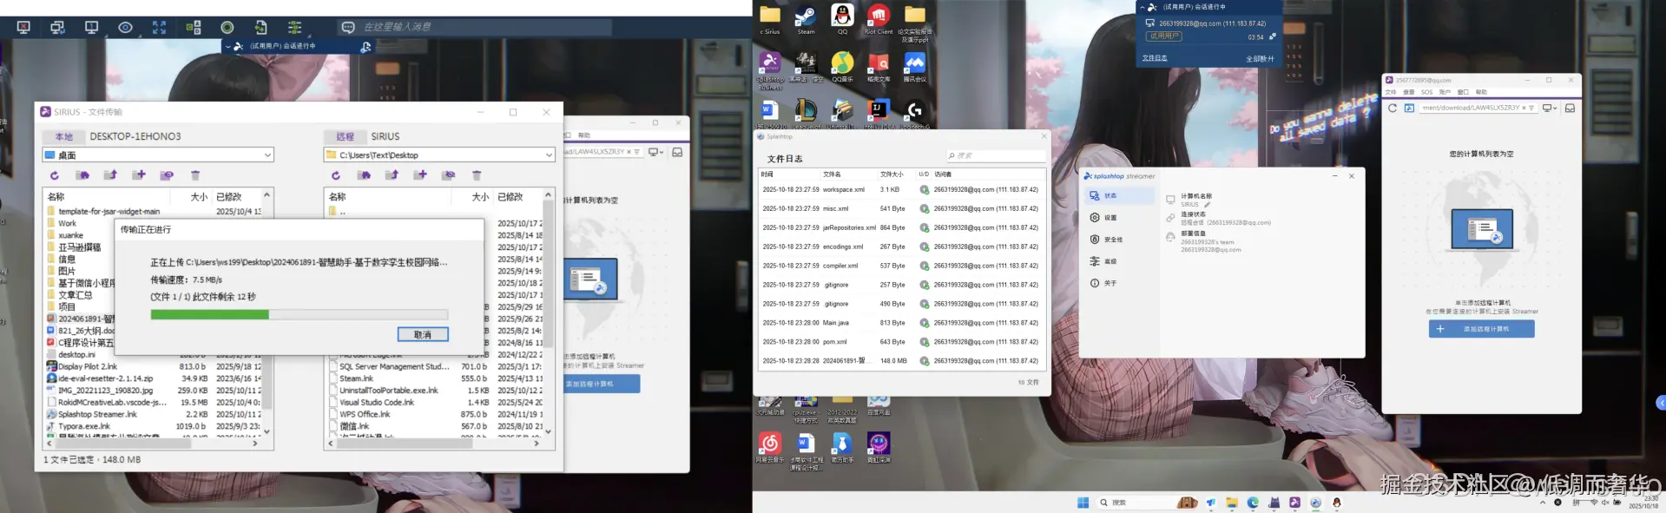Open the 文件 menu in Splashtop window
The width and height of the screenshot is (1666, 513).
[x=1391, y=92]
